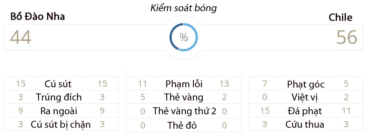Viewport: 368px width, 133px height.
Task: Select the Ra ngoài stat label
Action: coord(58,111)
